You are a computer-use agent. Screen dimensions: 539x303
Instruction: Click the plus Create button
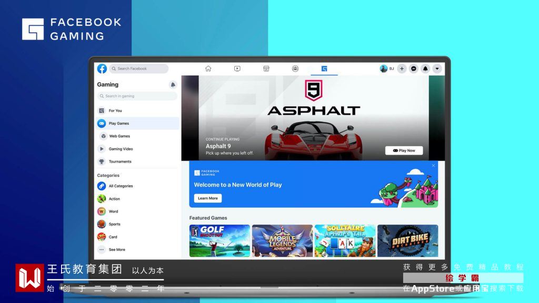(x=402, y=69)
